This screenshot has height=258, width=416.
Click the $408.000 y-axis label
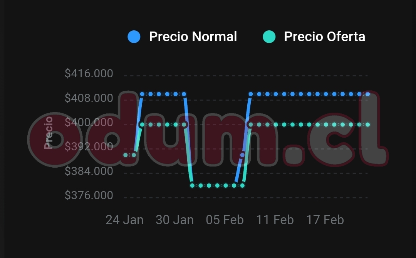tap(89, 98)
